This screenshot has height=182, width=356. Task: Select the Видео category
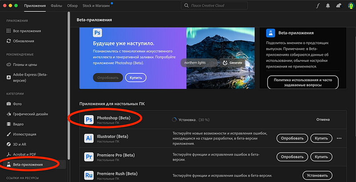click(18, 124)
